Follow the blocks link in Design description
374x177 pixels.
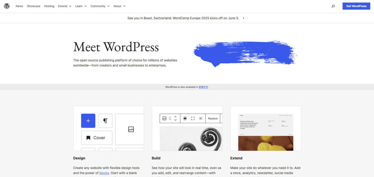(x=104, y=173)
